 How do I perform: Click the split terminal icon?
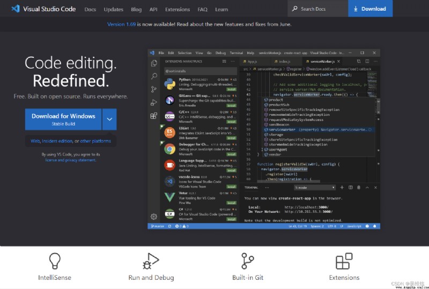[351, 188]
